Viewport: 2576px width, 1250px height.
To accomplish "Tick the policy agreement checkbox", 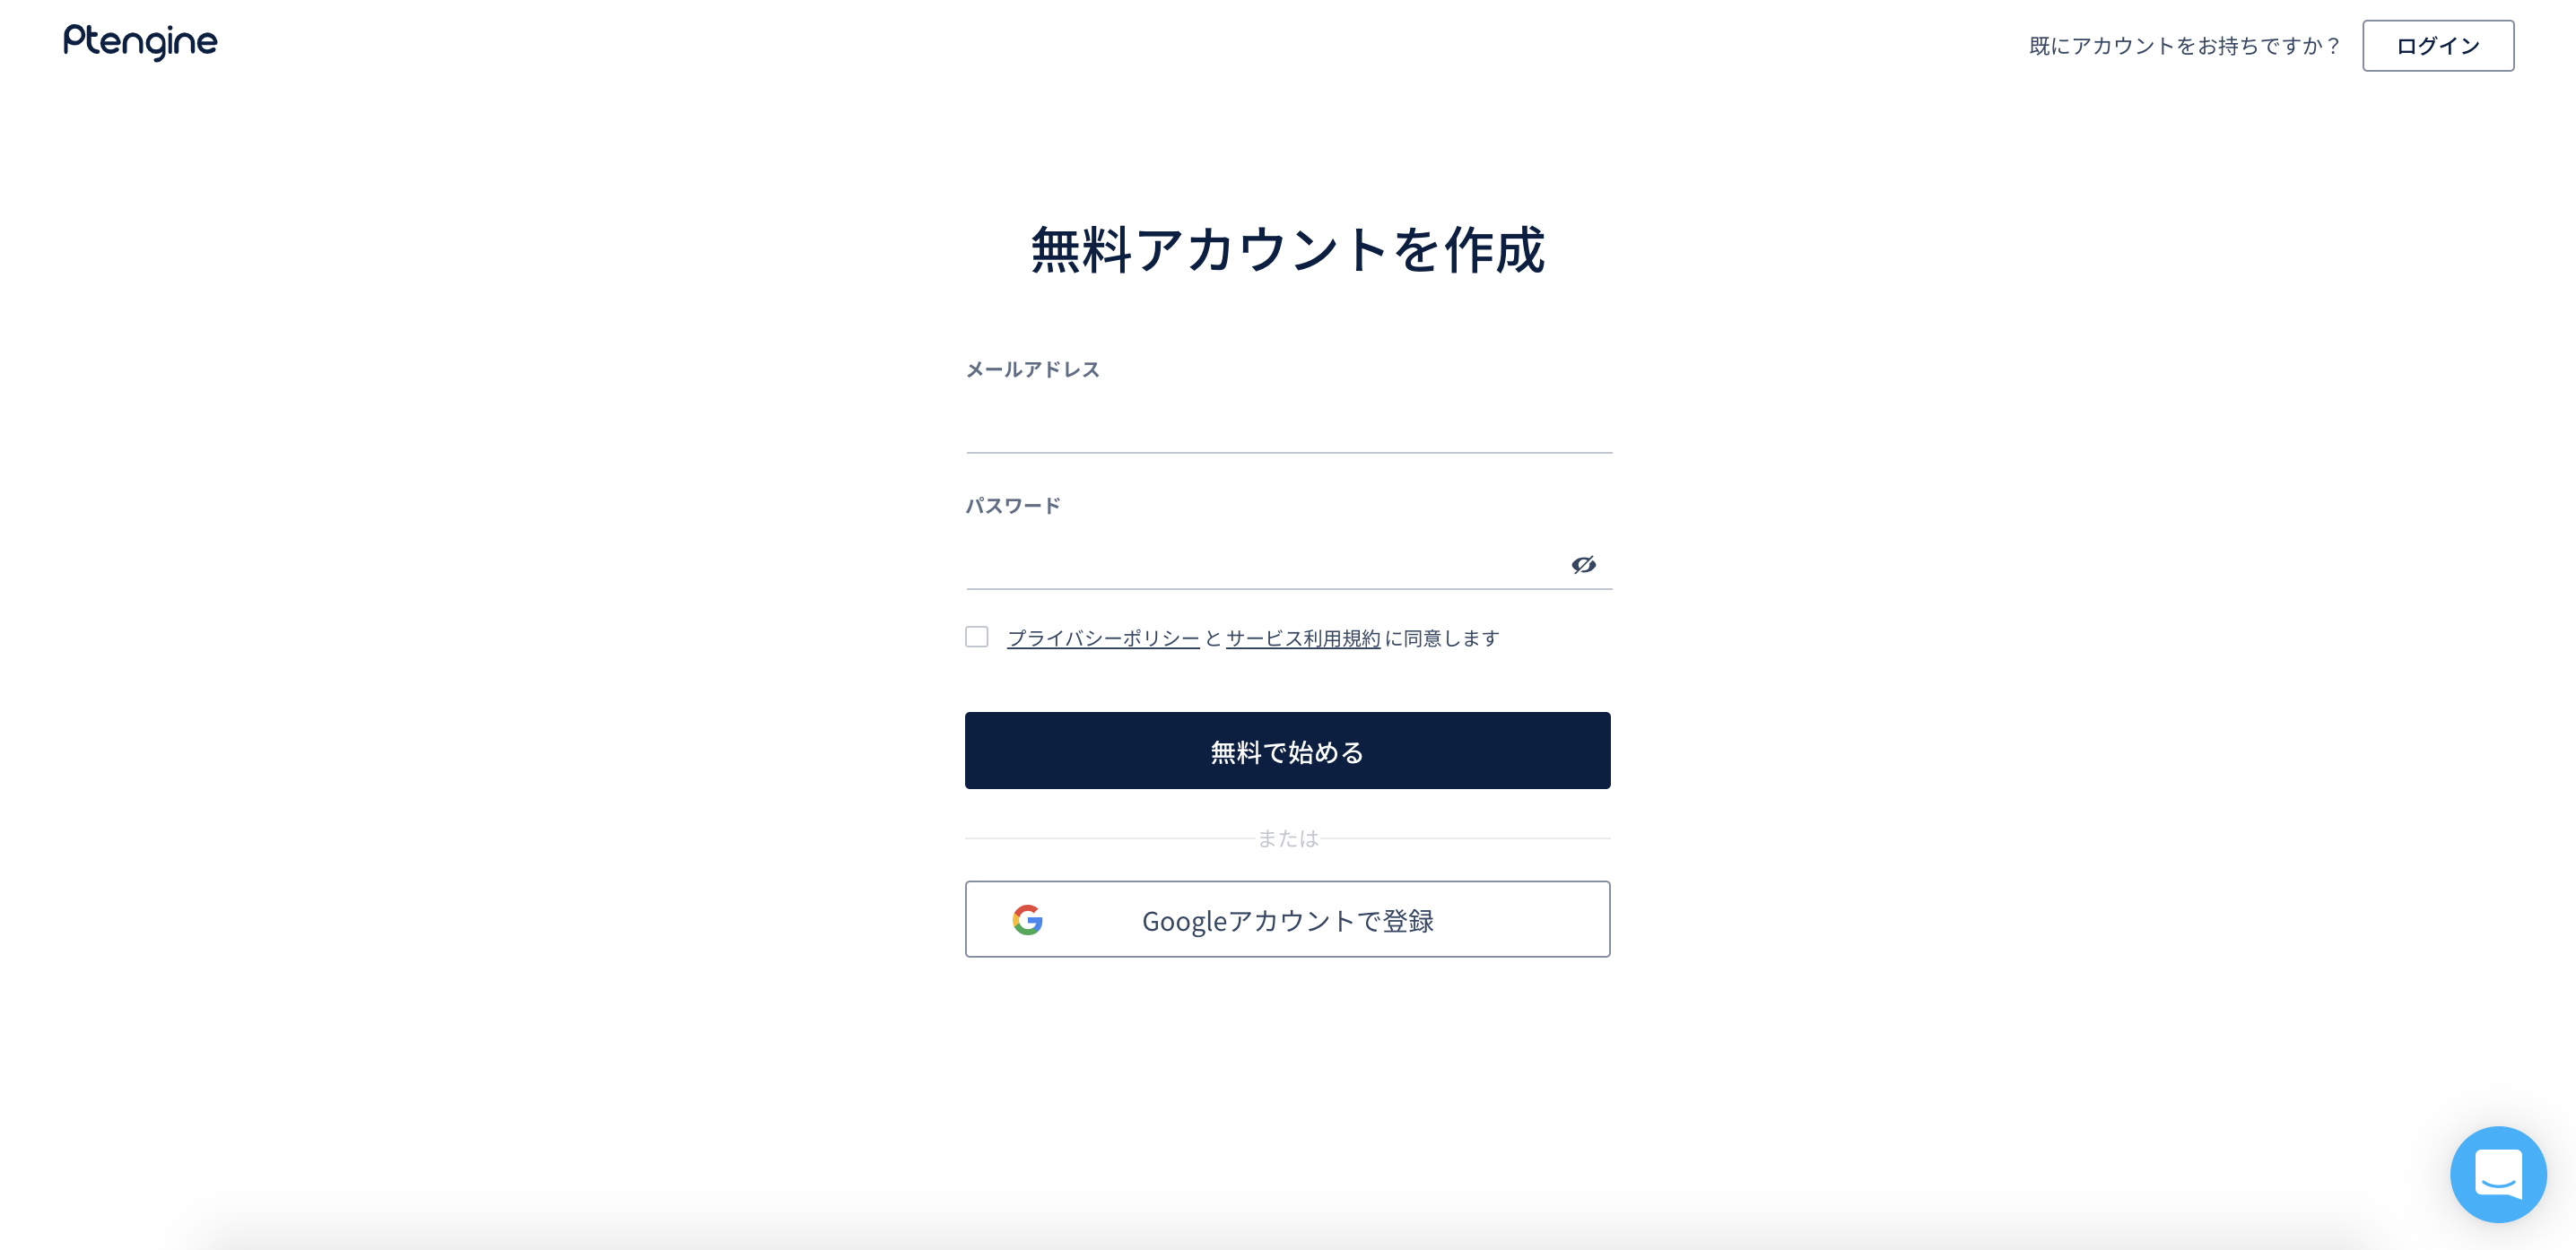I will click(x=977, y=637).
